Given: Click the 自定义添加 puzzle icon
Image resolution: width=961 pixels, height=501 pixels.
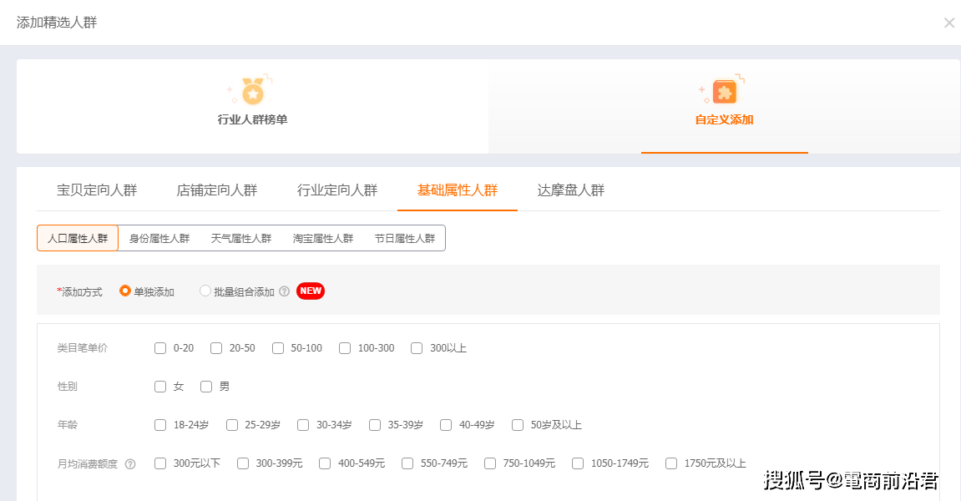Looking at the screenshot, I should pyautogui.click(x=725, y=92).
